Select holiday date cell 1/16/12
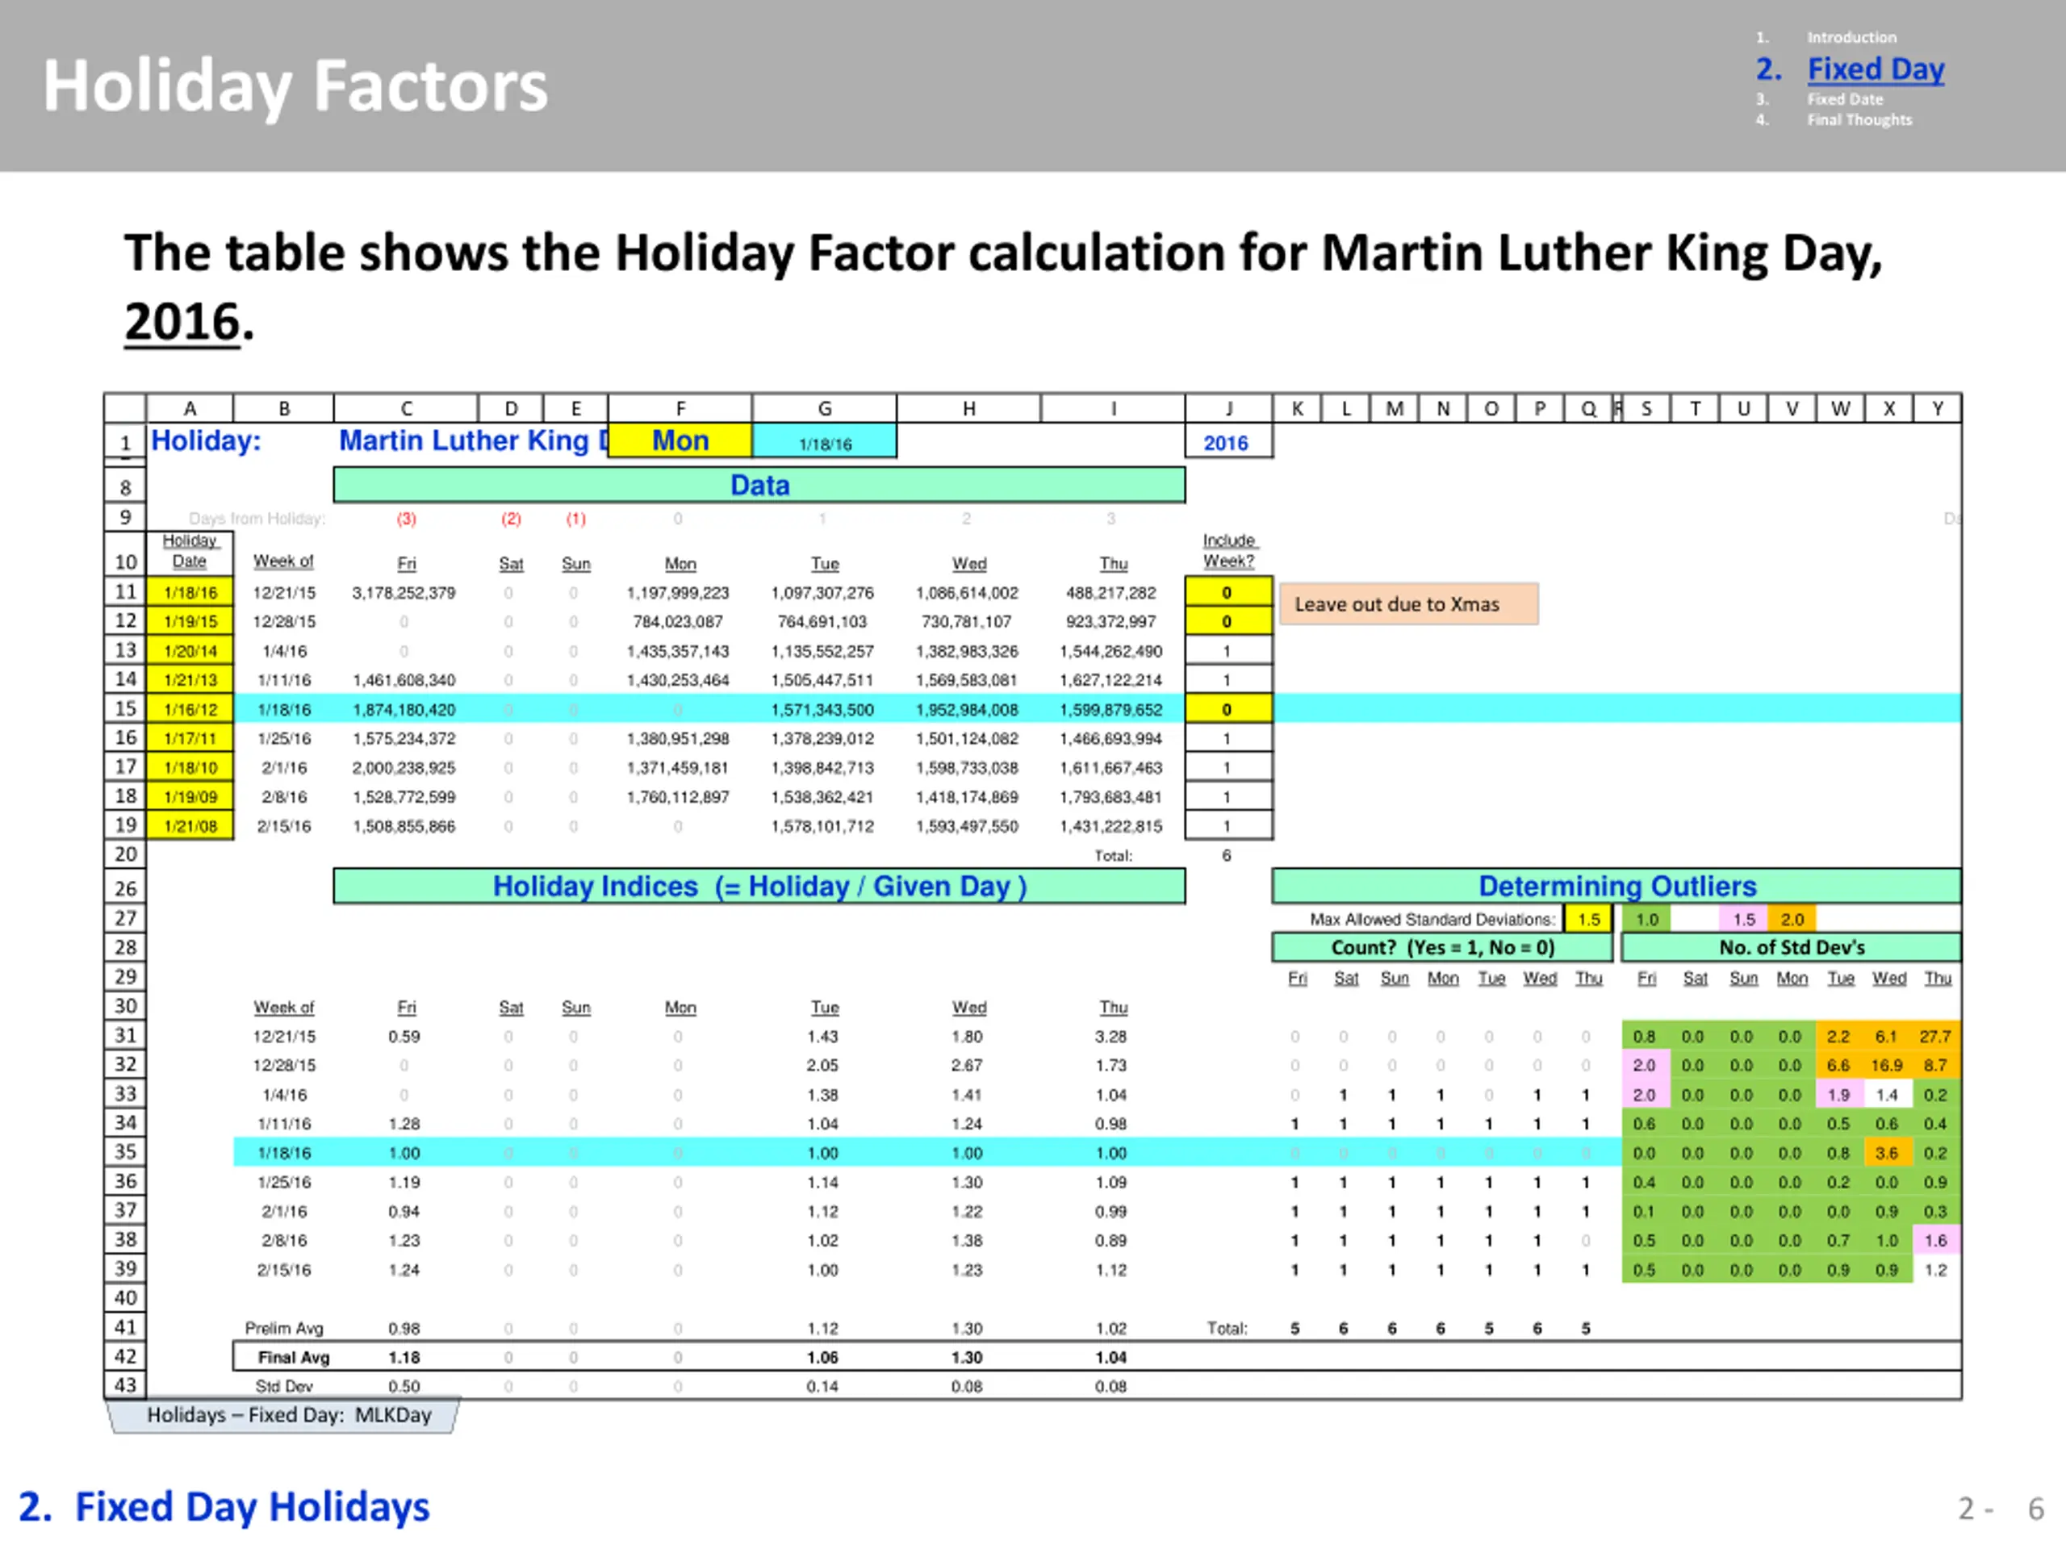The image size is (2066, 1549). pyautogui.click(x=190, y=710)
